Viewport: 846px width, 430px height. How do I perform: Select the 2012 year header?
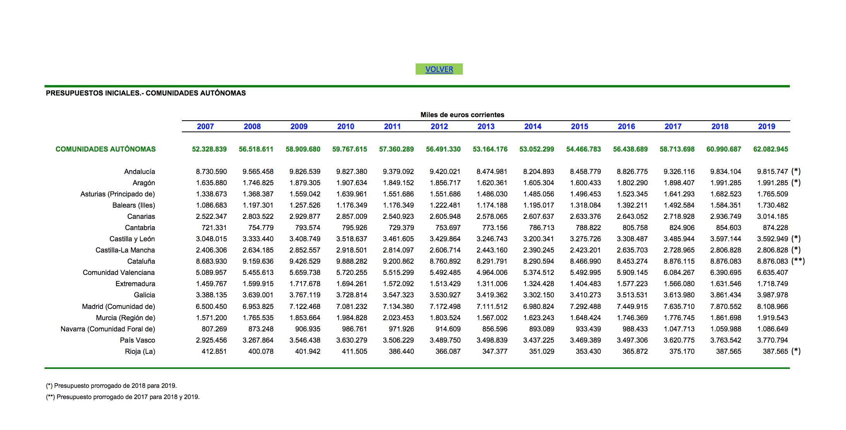pyautogui.click(x=439, y=126)
